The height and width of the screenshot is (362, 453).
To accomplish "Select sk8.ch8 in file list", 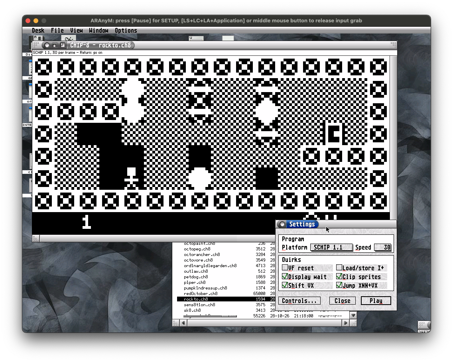I will point(193,310).
